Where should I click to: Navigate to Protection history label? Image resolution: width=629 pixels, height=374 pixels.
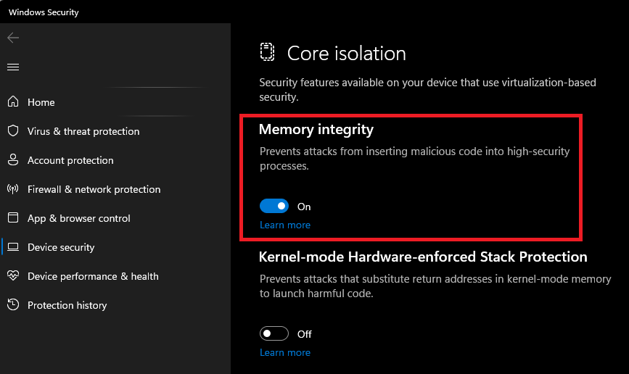[67, 305]
